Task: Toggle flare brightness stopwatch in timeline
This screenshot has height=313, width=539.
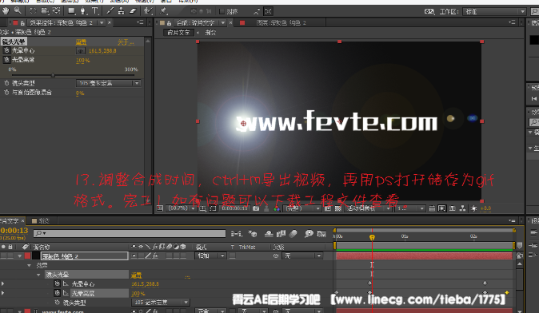Action: [x=57, y=293]
